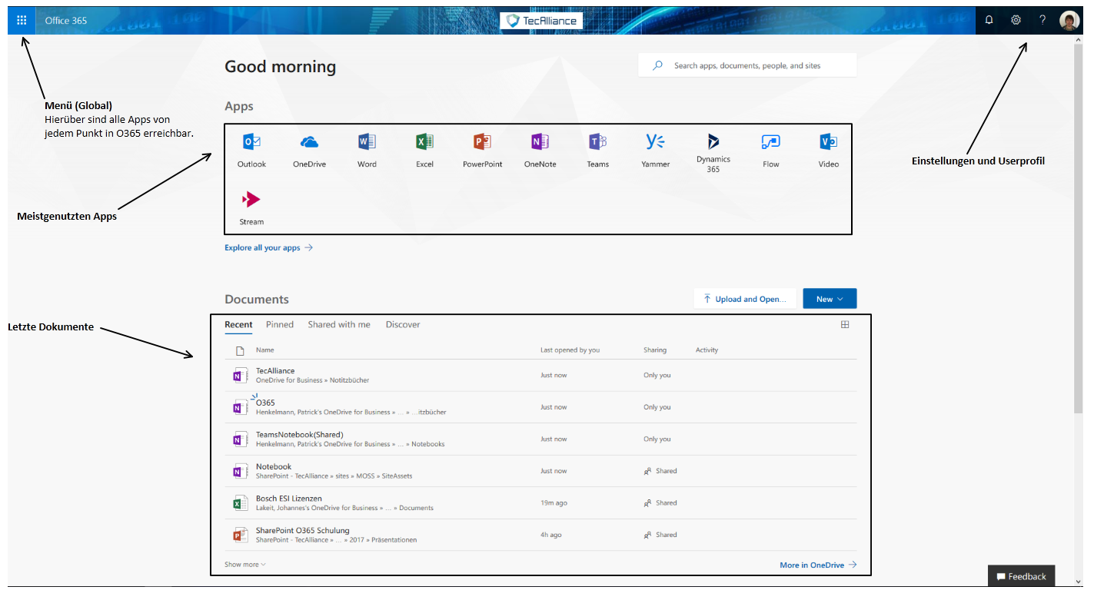Click the Last opened by you column header
The width and height of the screenshot is (1094, 600).
tap(570, 350)
